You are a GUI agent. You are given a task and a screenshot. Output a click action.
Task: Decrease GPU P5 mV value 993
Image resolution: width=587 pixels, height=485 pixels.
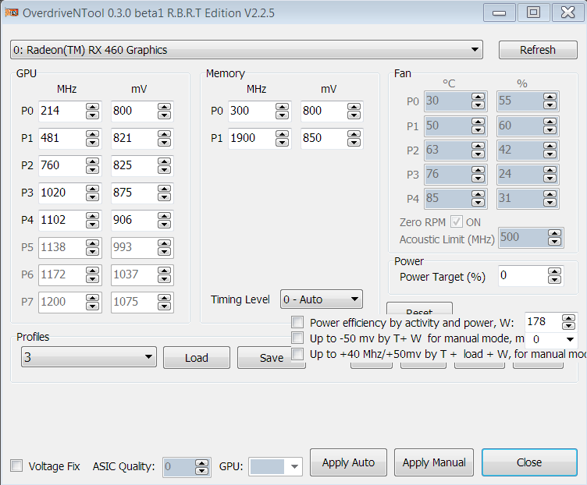point(165,251)
